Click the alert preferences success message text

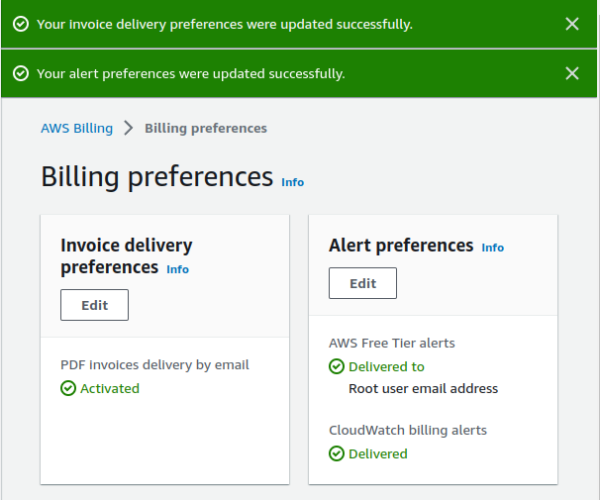[191, 73]
